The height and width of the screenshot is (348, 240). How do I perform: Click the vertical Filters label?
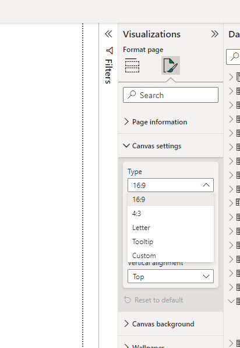[x=108, y=71]
